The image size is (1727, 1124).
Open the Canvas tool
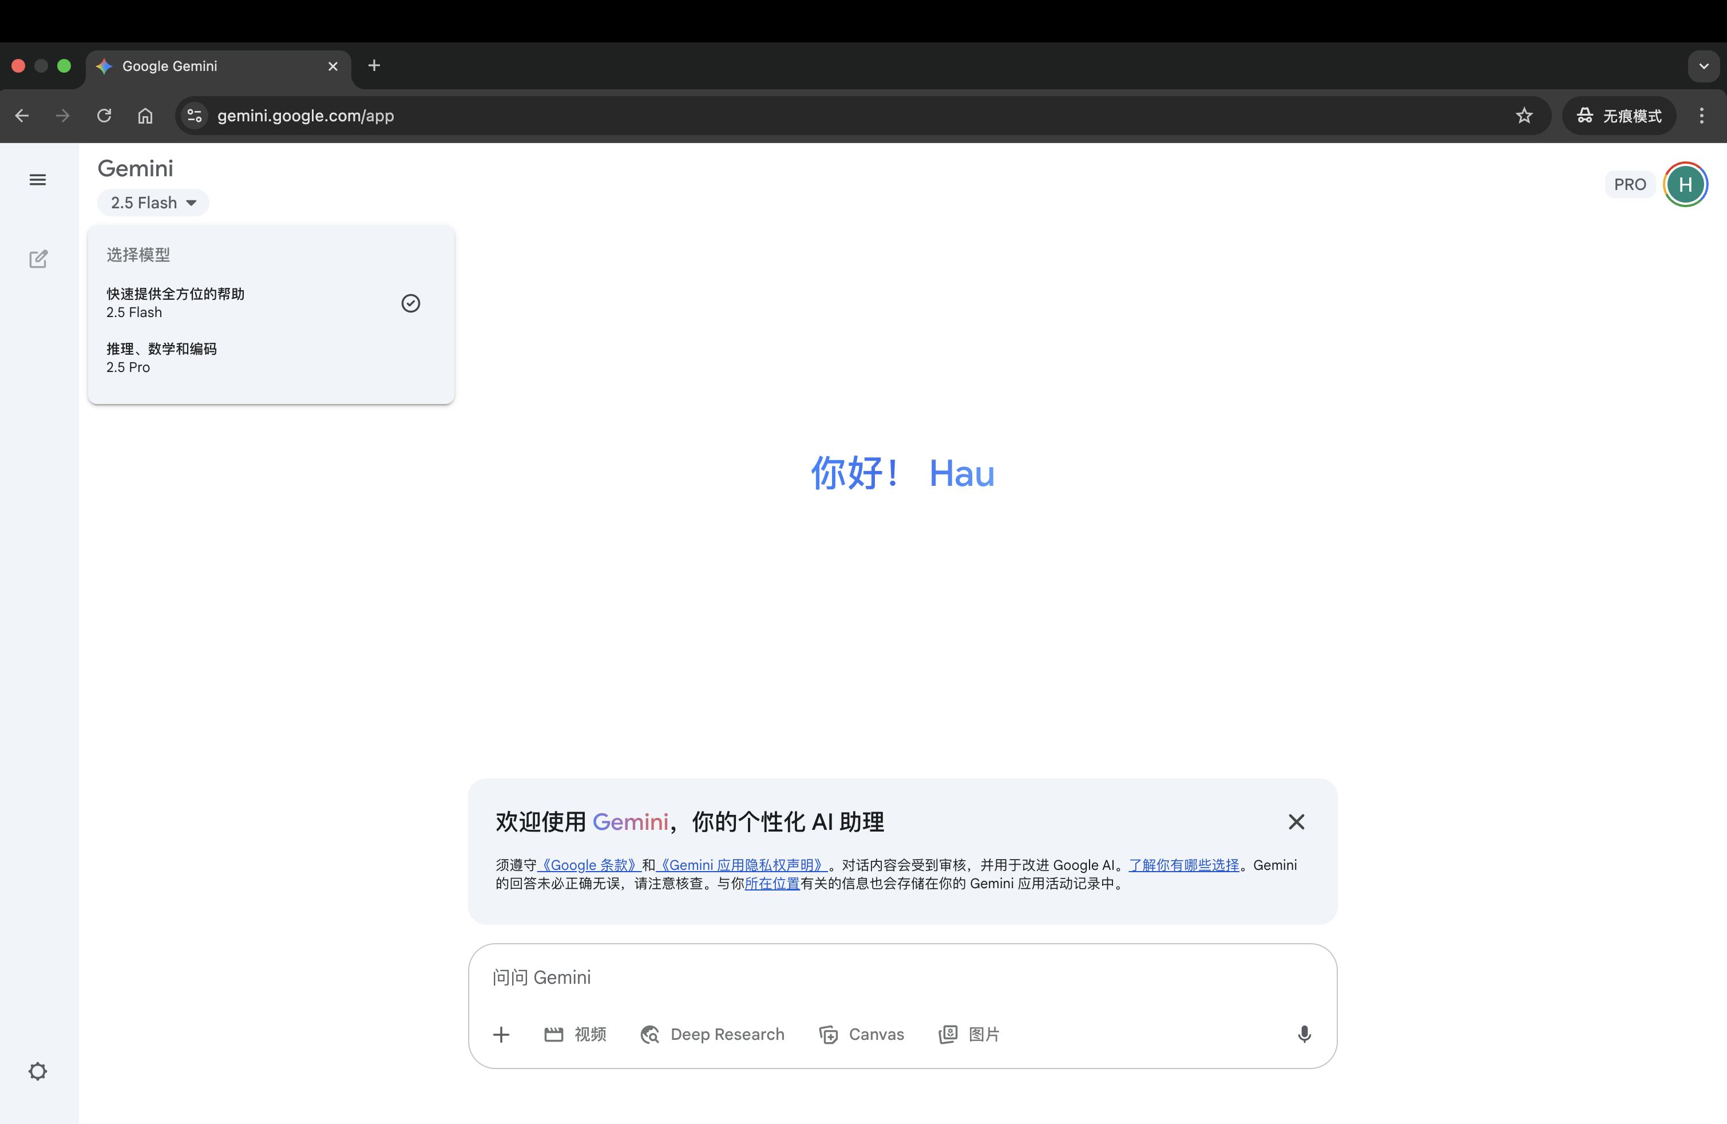click(861, 1034)
